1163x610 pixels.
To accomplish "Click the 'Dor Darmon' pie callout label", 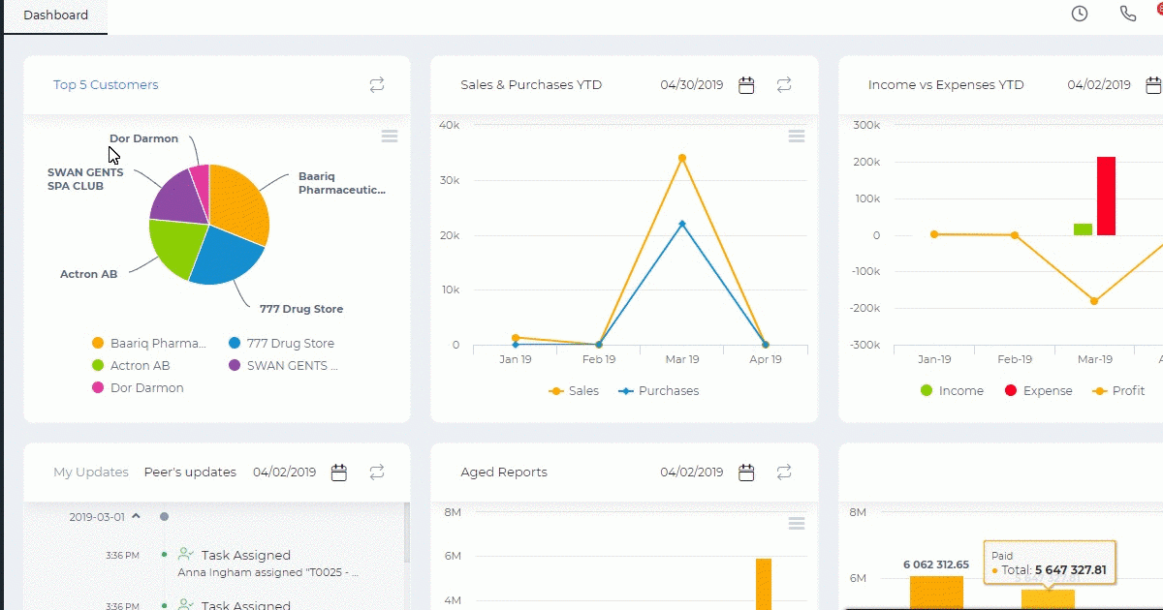I will point(143,138).
